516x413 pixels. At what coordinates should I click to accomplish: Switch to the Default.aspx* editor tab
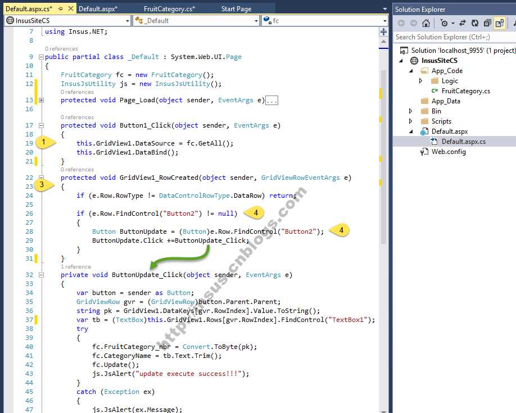click(x=98, y=9)
